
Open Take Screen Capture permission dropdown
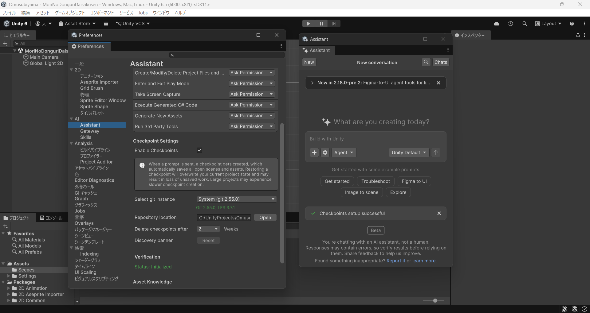[x=252, y=94]
